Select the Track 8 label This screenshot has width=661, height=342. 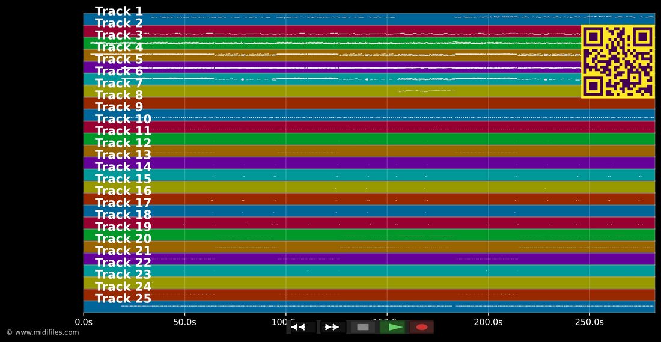click(119, 96)
